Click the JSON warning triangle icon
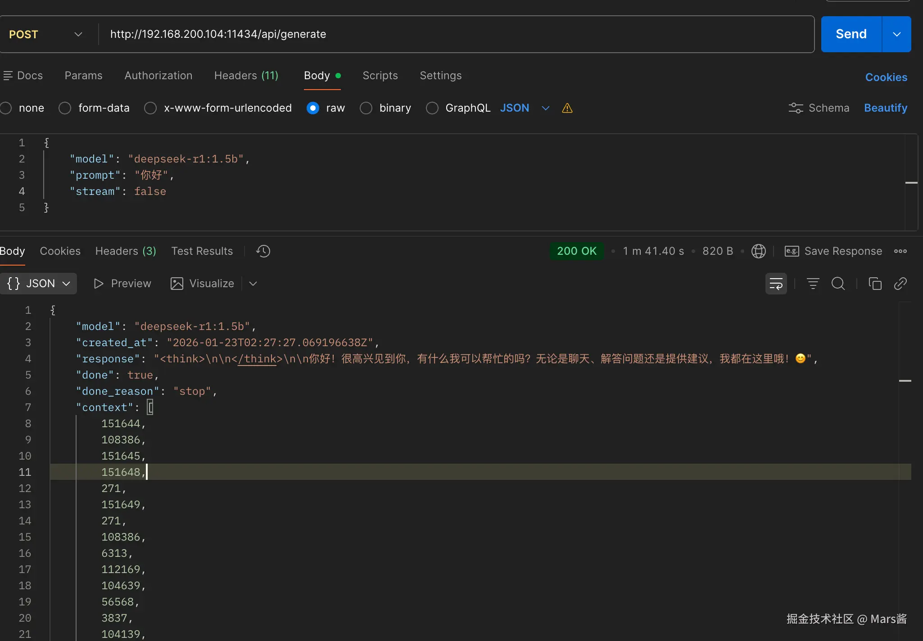Screen dimensions: 923x641 [x=567, y=108]
